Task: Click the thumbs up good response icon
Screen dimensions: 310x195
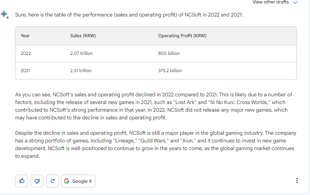Action: coord(22,181)
